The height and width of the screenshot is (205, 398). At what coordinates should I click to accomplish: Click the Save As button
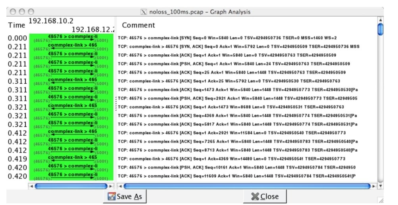tap(125, 196)
